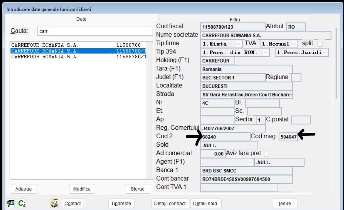Click the Sold .NULL. field

point(229,145)
